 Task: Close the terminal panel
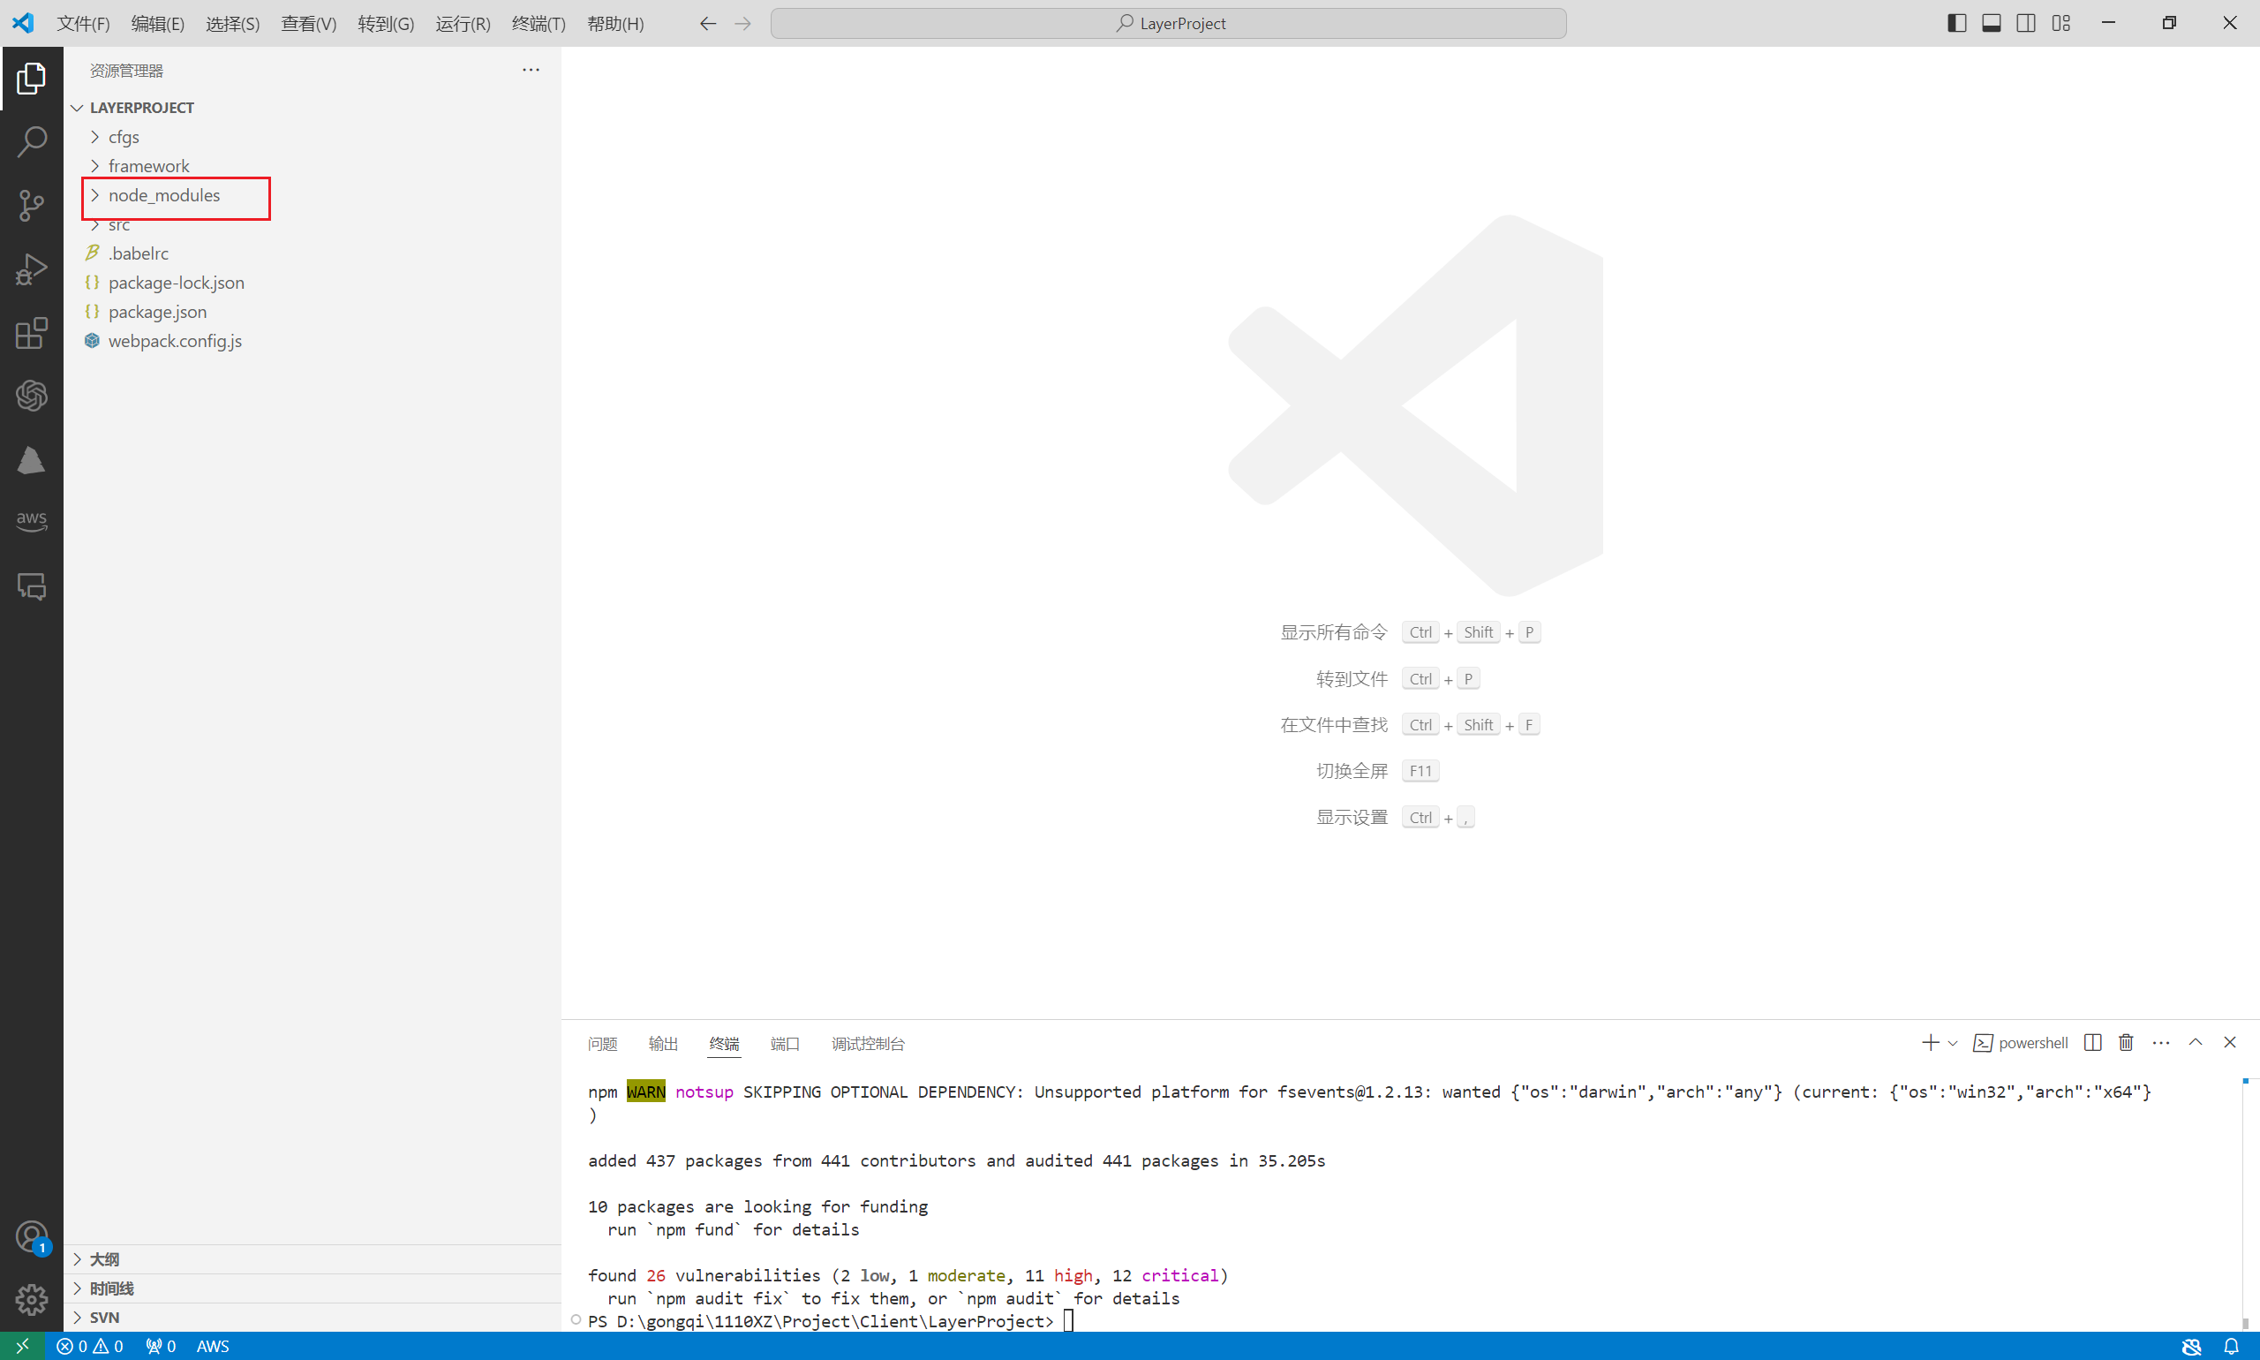[x=2230, y=1043]
